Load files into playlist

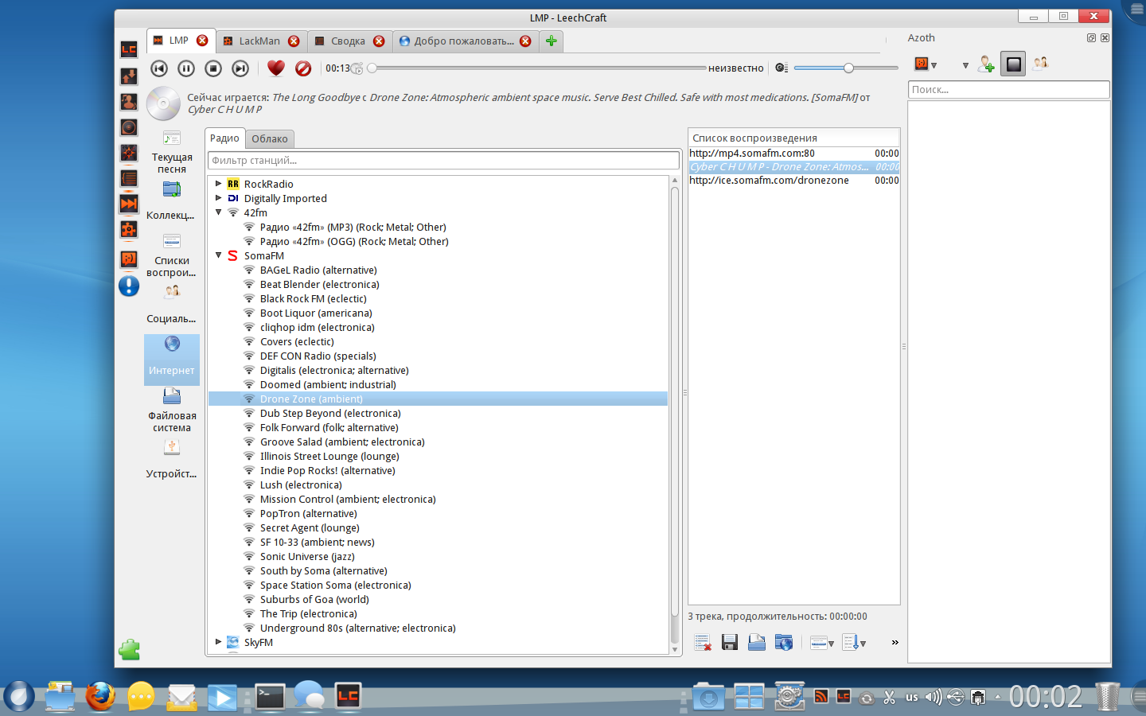(756, 642)
